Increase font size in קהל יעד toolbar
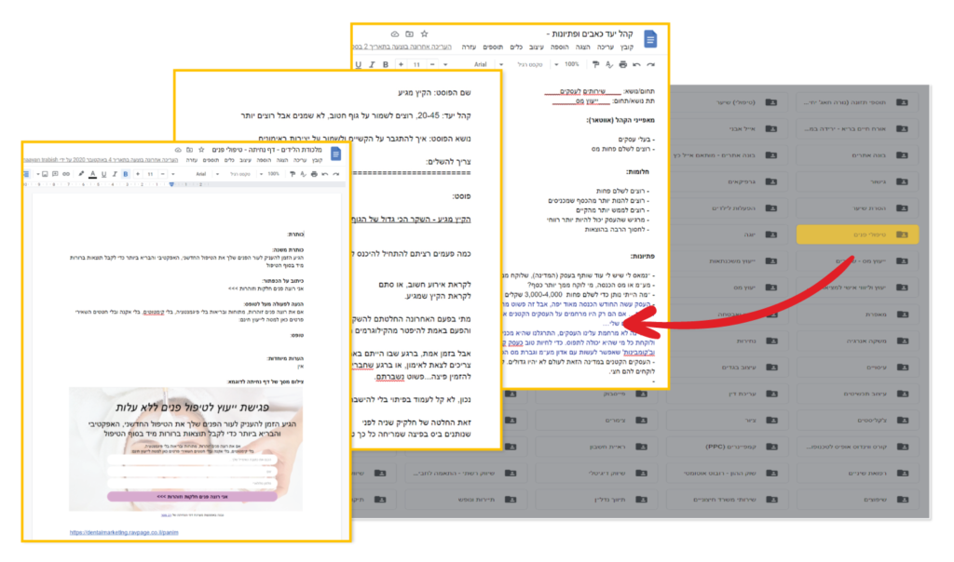The height and width of the screenshot is (562, 954). [x=401, y=64]
